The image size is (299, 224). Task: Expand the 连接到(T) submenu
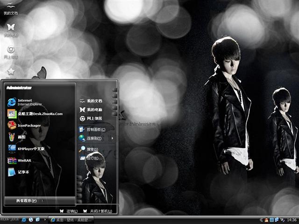point(97,138)
